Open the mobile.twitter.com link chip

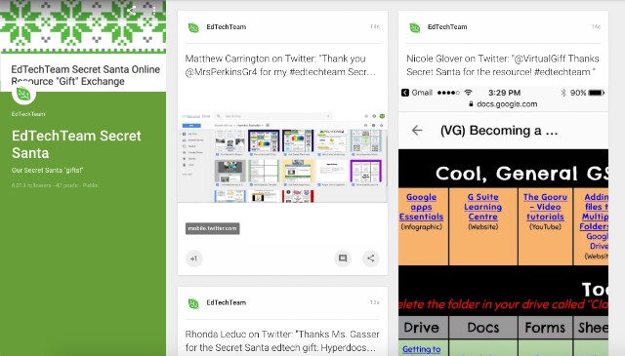pos(213,228)
